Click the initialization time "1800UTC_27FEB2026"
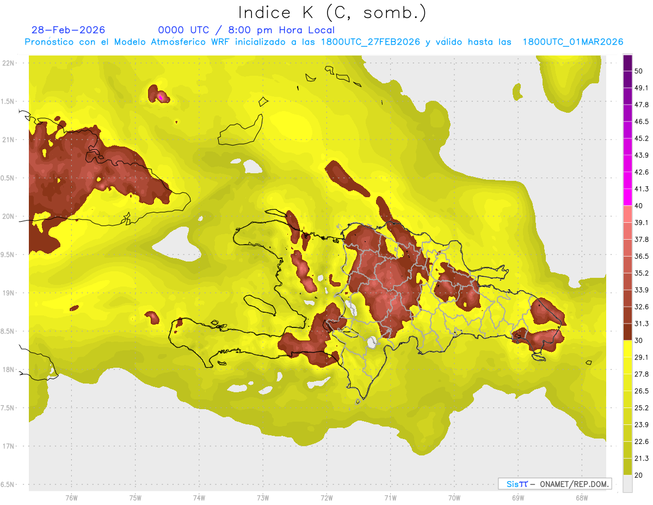 [371, 42]
